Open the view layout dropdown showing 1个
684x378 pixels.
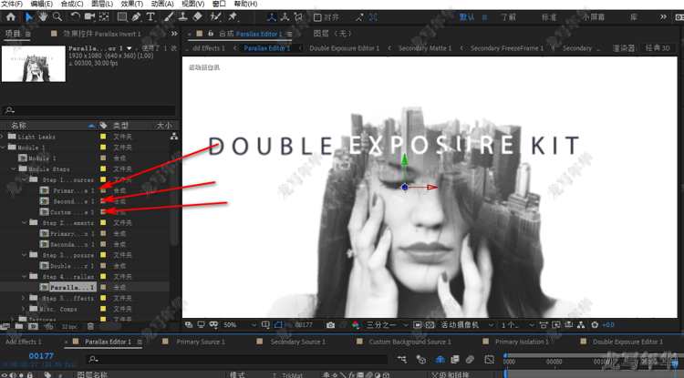coord(517,325)
